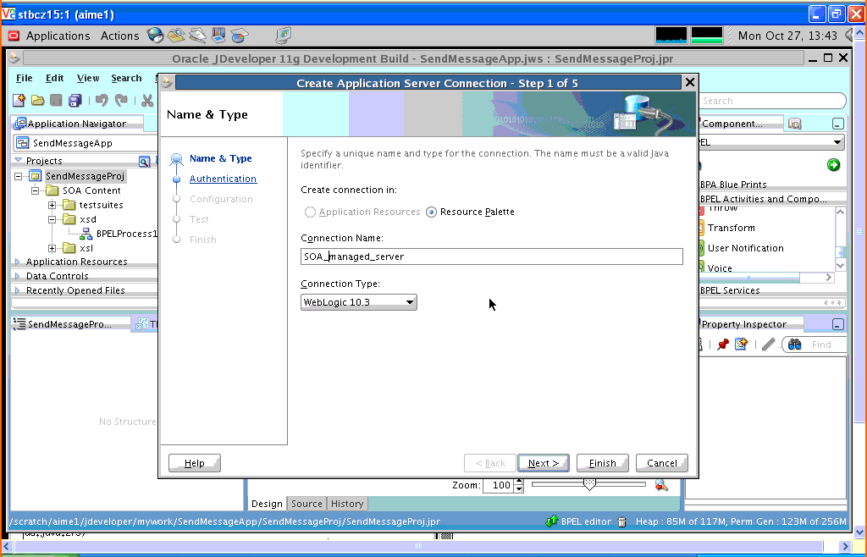Screen dimensions: 867x557
Task: Switch to the Source editor tab
Action: (x=306, y=504)
